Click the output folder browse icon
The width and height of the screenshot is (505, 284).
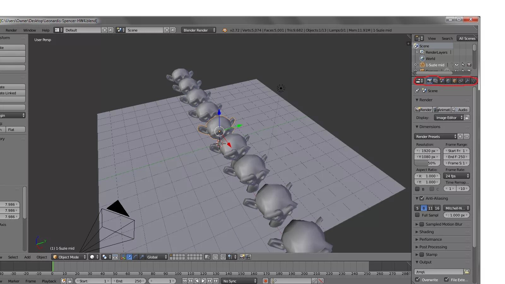click(x=466, y=272)
